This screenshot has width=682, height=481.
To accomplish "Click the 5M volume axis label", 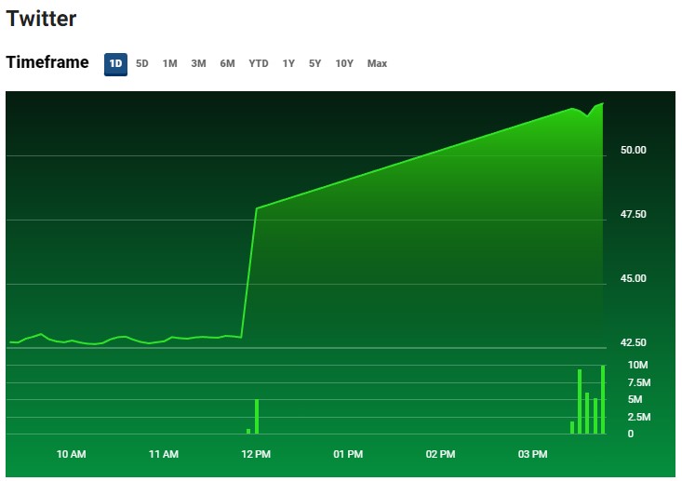I will click(635, 399).
